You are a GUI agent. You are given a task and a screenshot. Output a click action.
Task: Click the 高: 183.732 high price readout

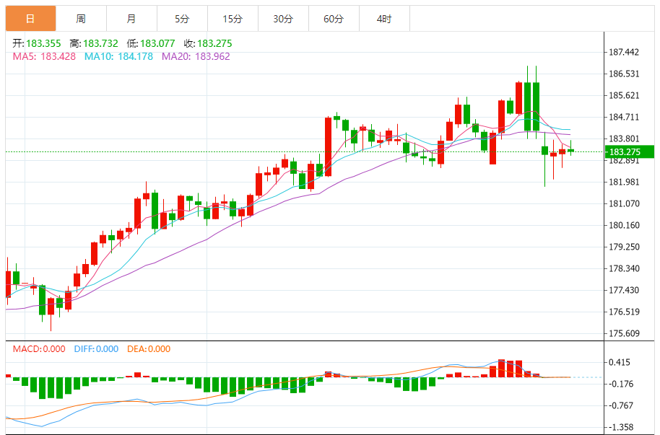(x=95, y=43)
